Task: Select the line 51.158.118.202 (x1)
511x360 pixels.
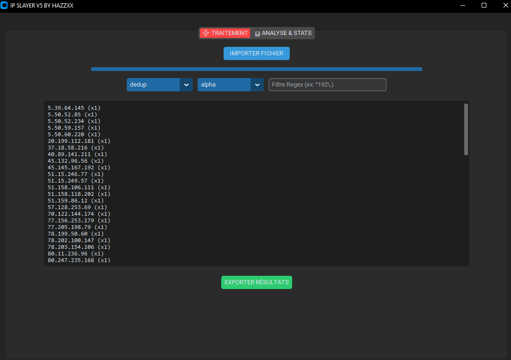Action: click(79, 194)
